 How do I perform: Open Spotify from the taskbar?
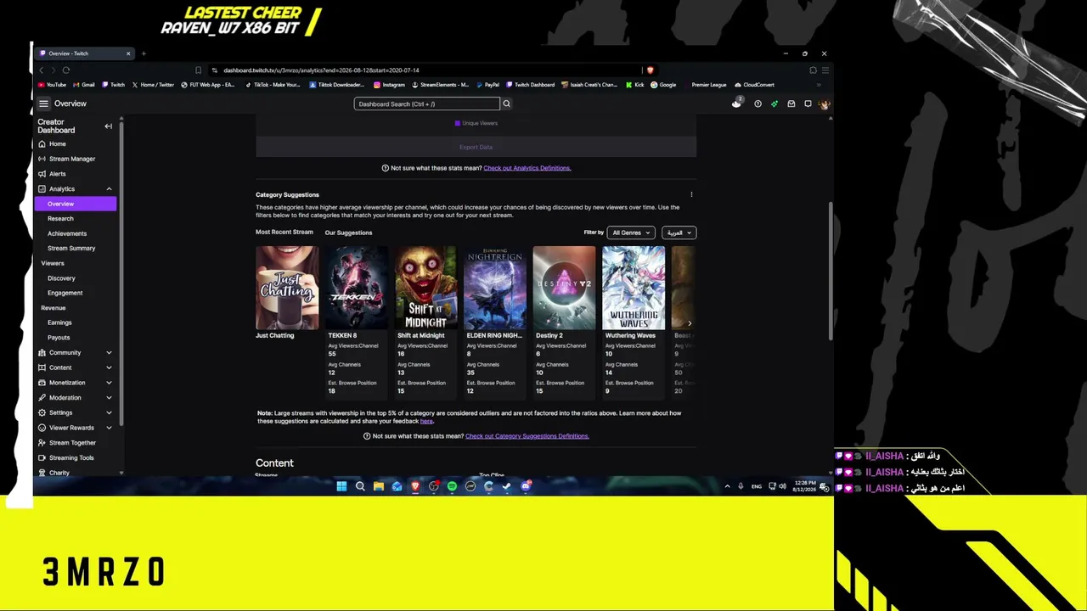pyautogui.click(x=452, y=486)
